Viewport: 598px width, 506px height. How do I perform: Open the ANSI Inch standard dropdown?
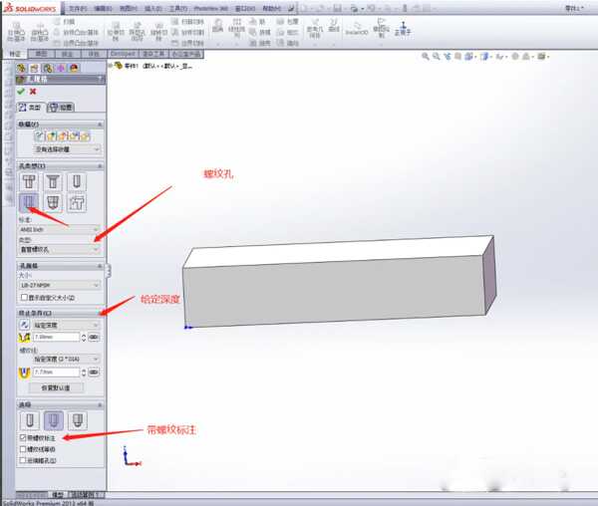pyautogui.click(x=59, y=229)
